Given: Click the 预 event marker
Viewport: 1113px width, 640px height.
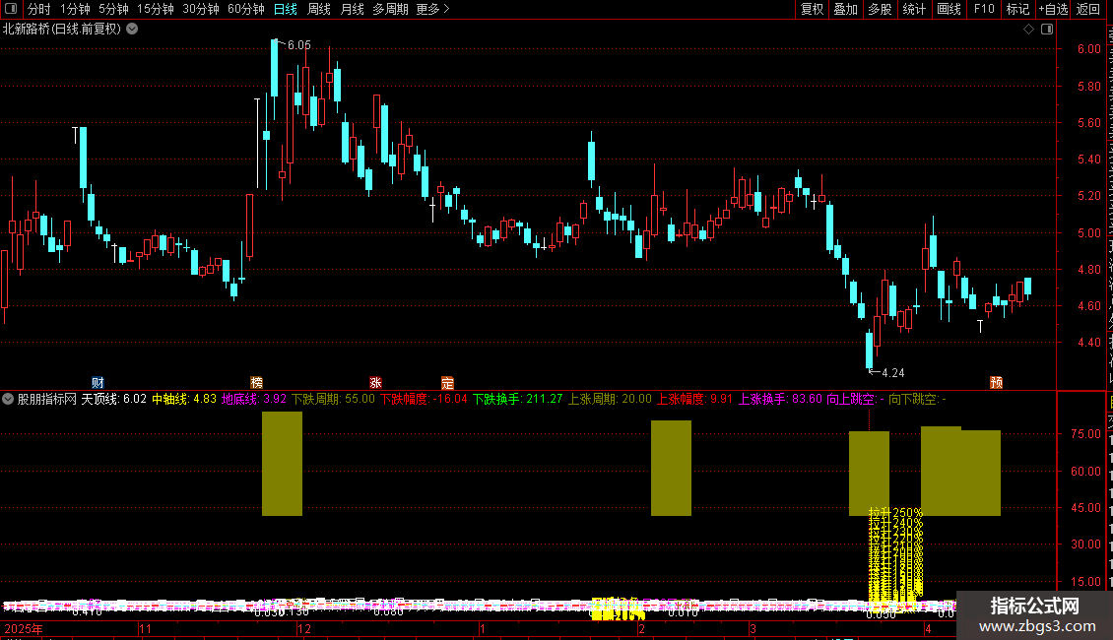Looking at the screenshot, I should click(996, 382).
